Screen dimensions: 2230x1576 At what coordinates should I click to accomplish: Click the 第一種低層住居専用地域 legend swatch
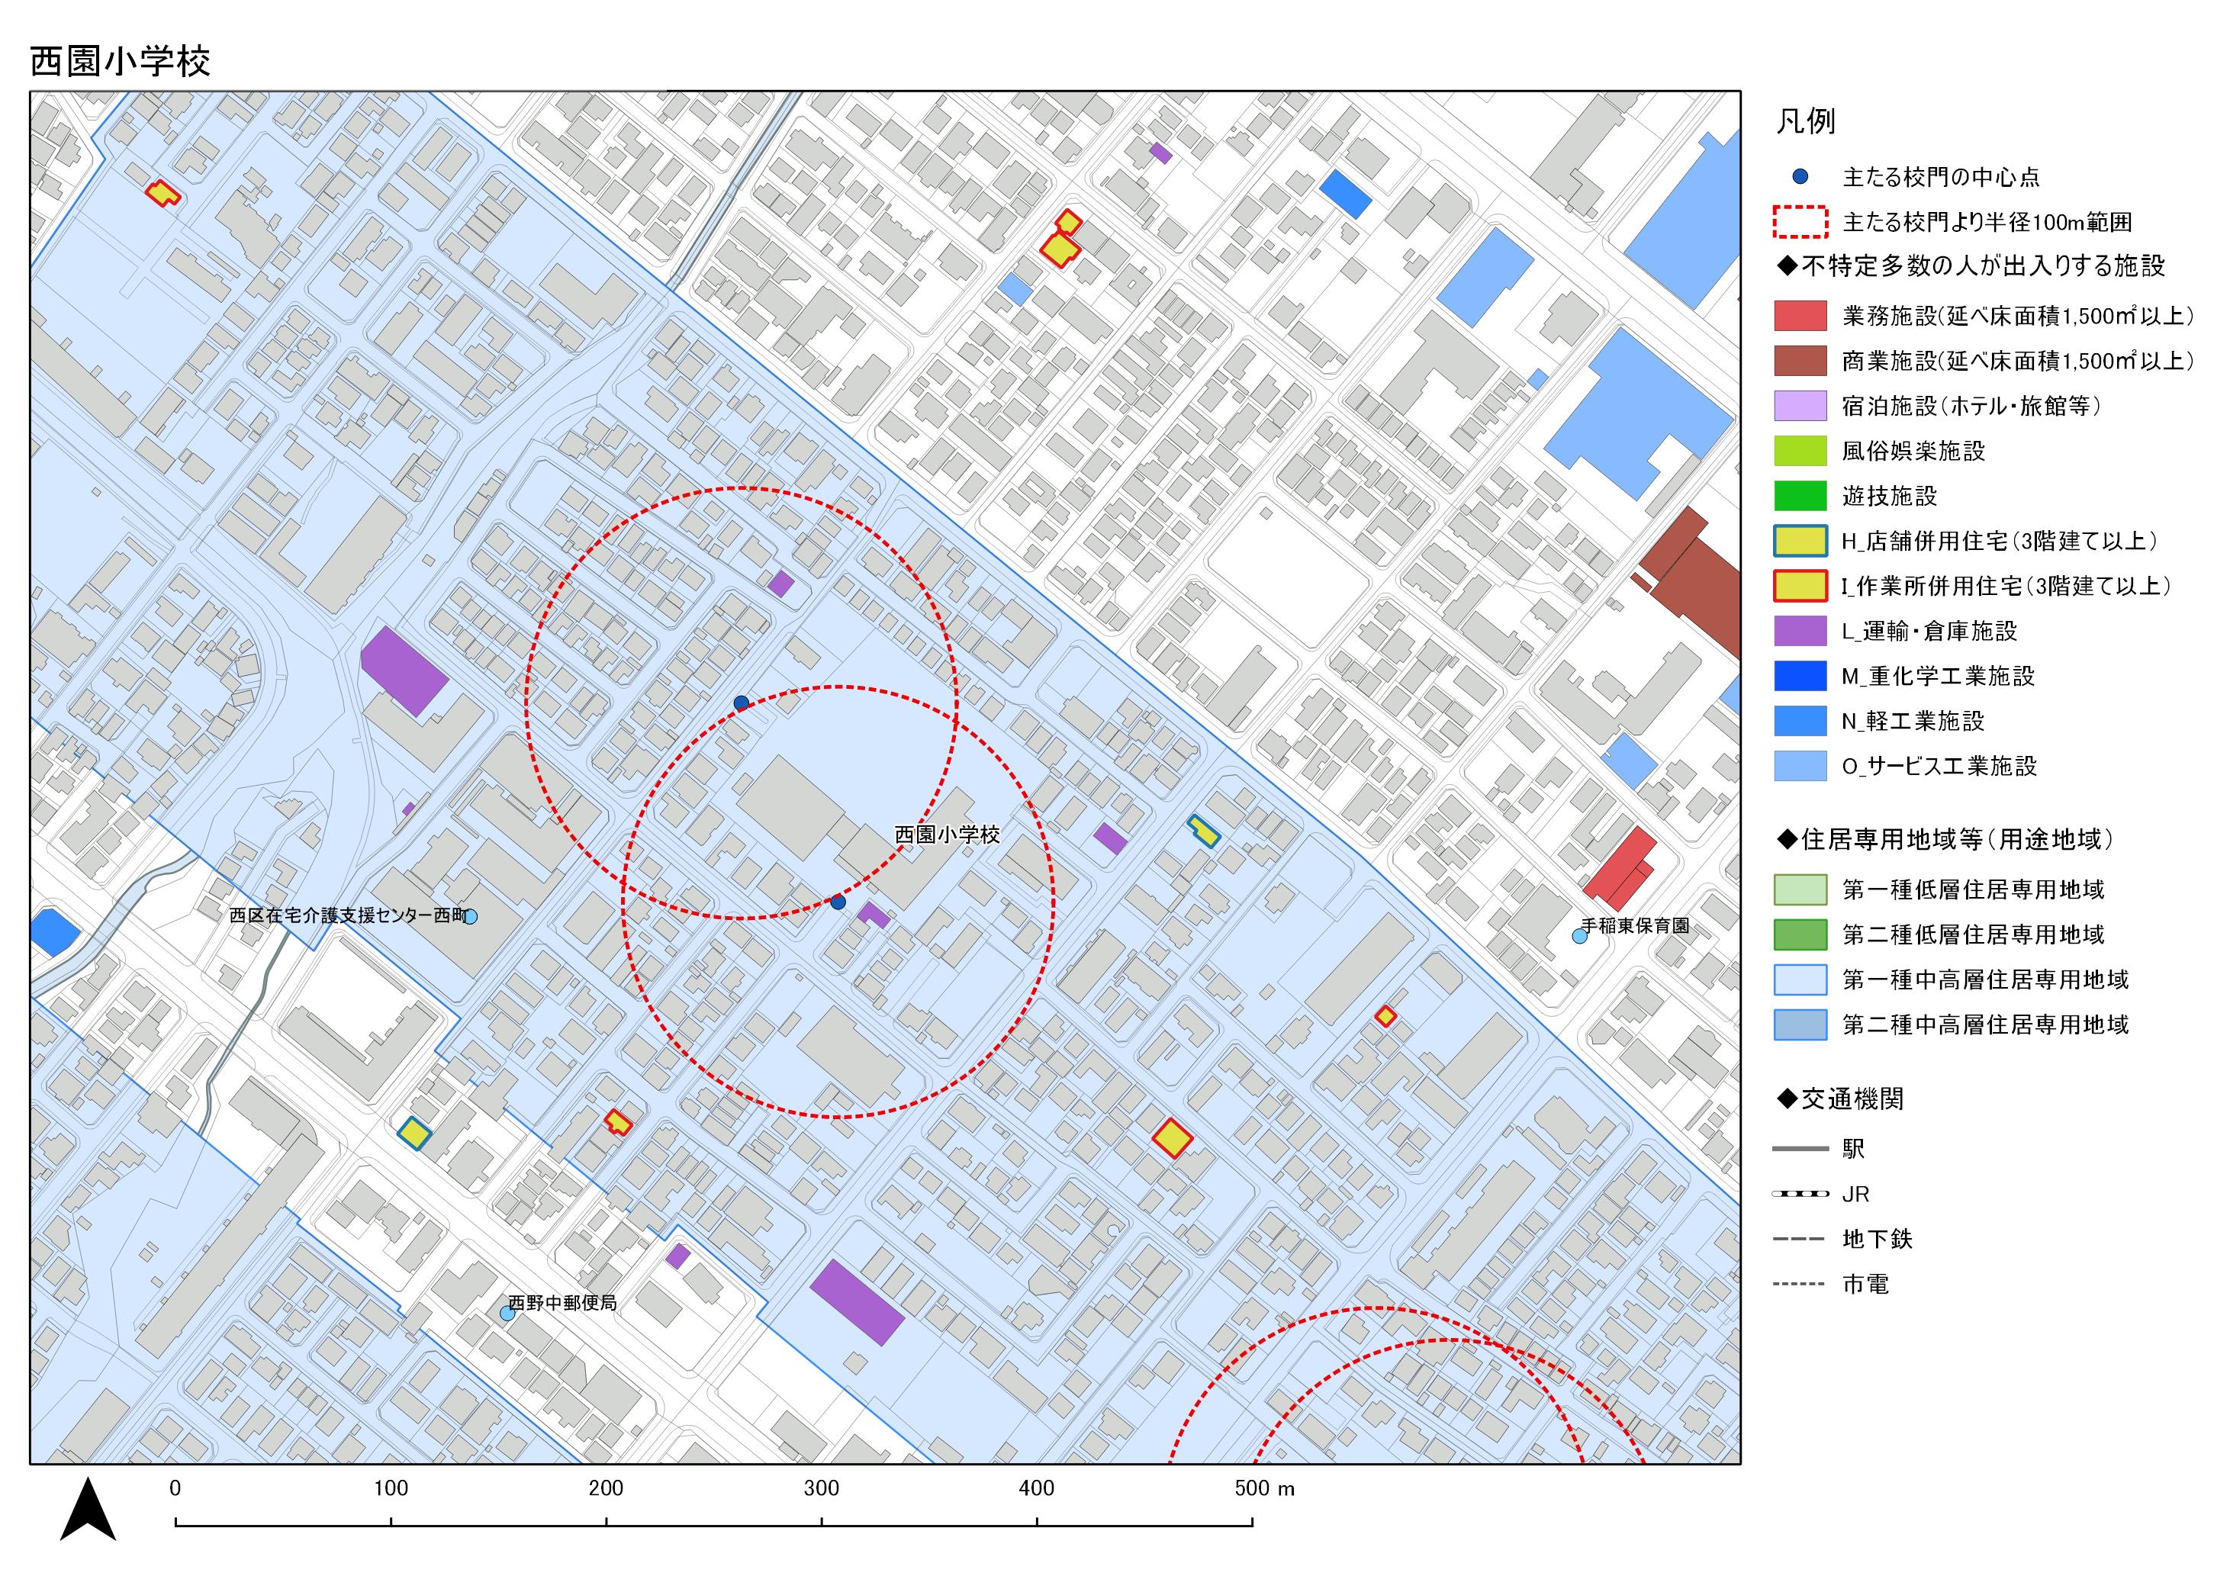tap(1800, 889)
